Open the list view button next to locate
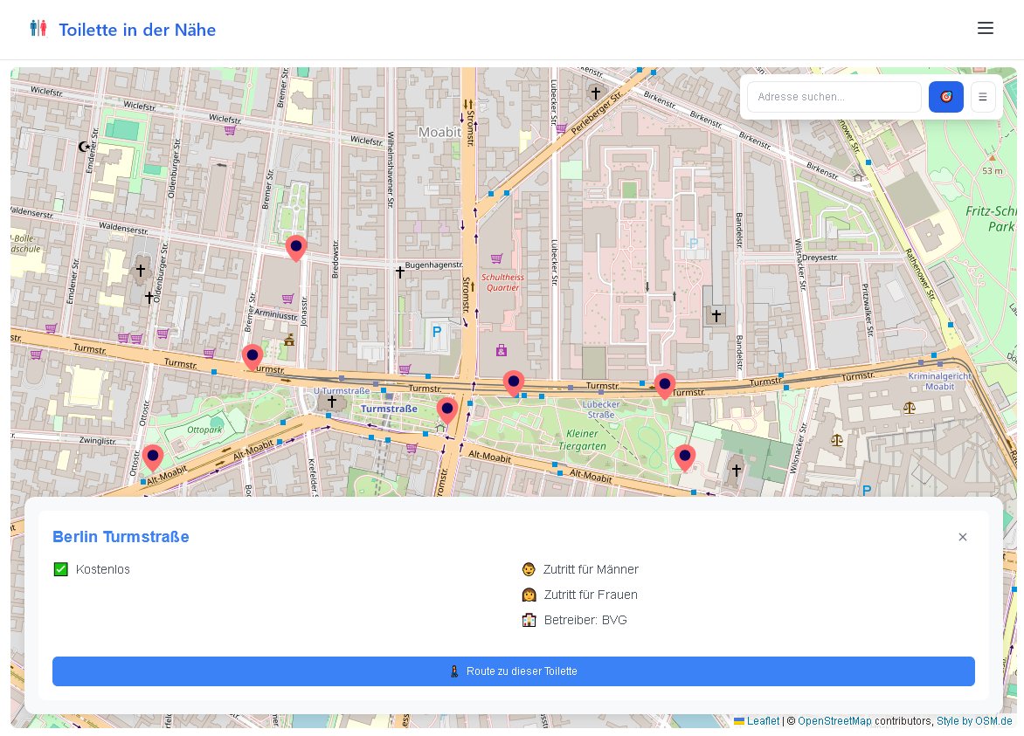 (982, 97)
